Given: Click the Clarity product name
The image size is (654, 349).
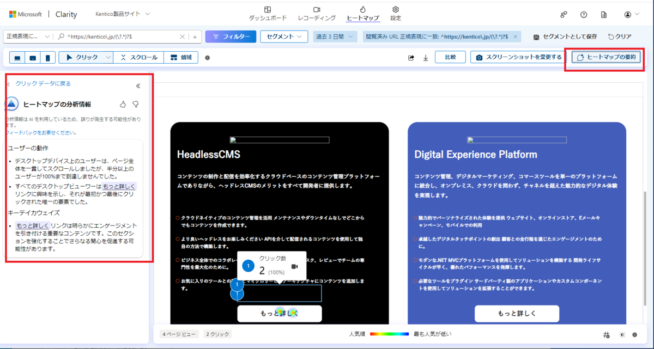Looking at the screenshot, I should point(66,14).
